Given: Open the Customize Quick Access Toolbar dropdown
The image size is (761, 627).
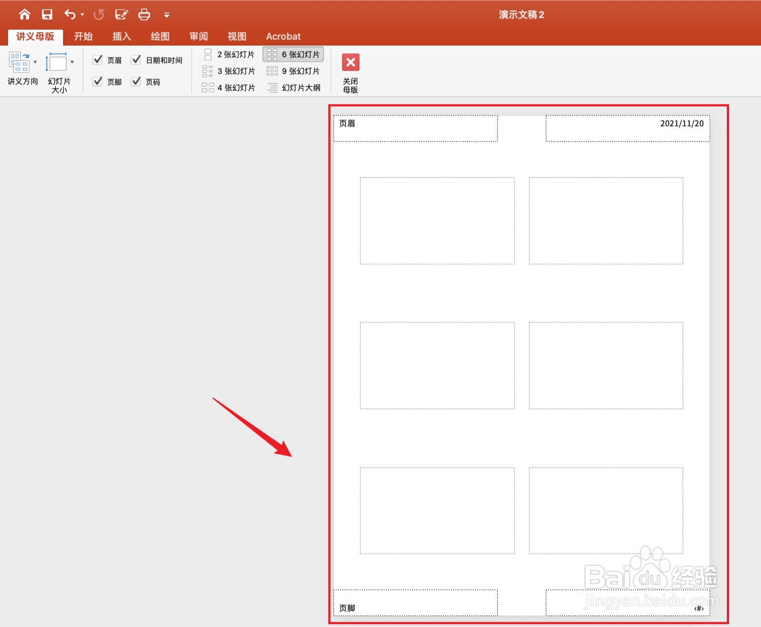Looking at the screenshot, I should tap(166, 15).
